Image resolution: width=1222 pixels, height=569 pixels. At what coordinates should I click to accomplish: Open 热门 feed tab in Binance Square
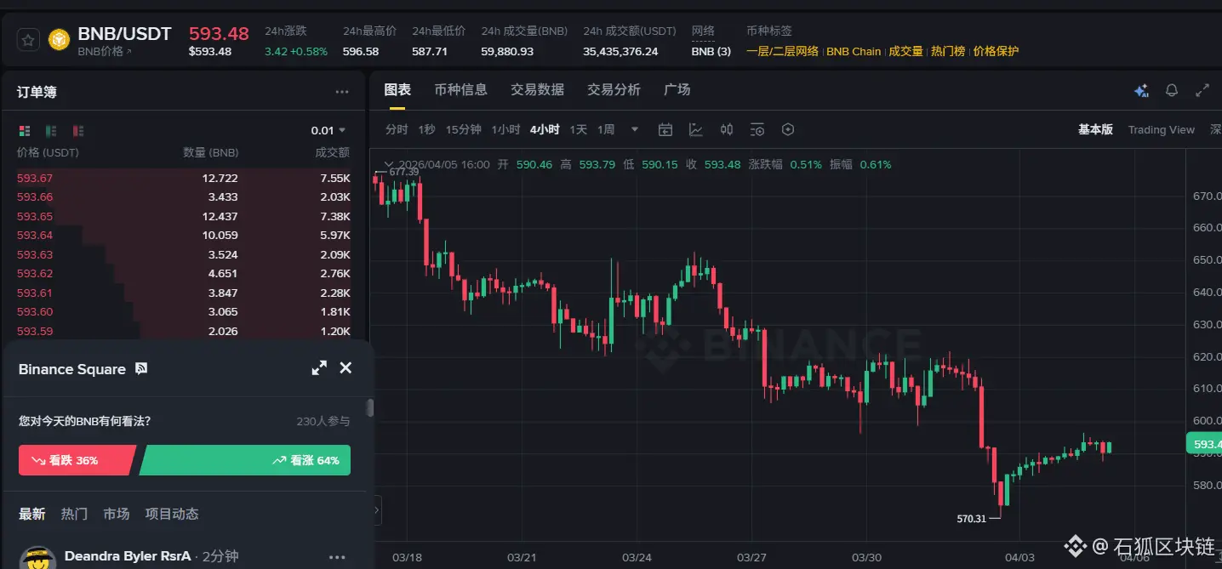(74, 514)
